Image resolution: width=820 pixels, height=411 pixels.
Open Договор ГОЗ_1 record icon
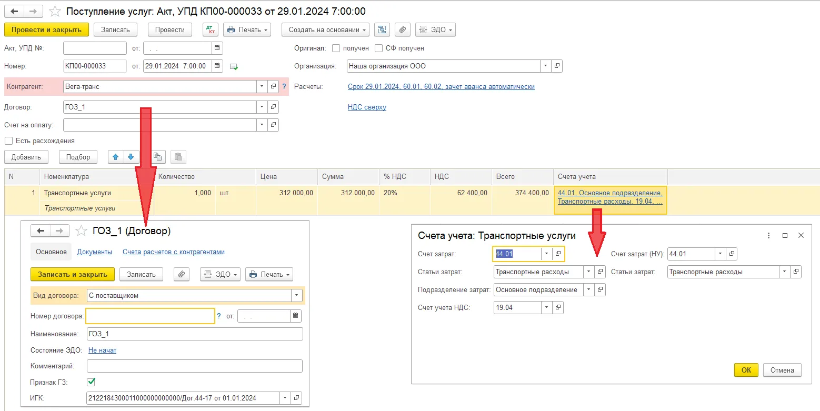point(273,107)
